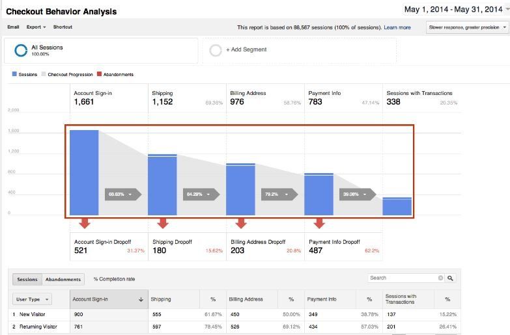The height and width of the screenshot is (335, 510).
Task: Expand the 84.29% progression arrow dropdown
Action: [201, 194]
